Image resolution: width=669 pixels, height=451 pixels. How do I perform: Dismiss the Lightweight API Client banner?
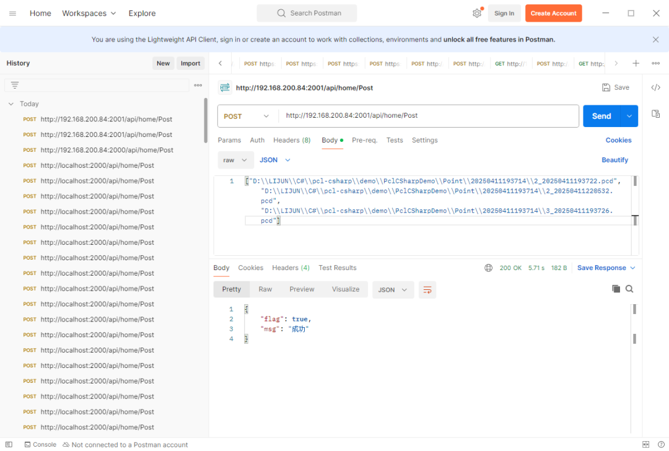click(655, 40)
